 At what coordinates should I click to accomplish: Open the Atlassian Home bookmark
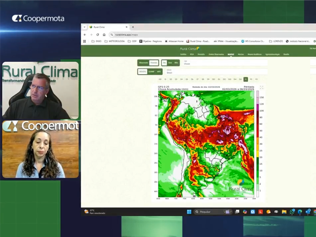(174, 41)
